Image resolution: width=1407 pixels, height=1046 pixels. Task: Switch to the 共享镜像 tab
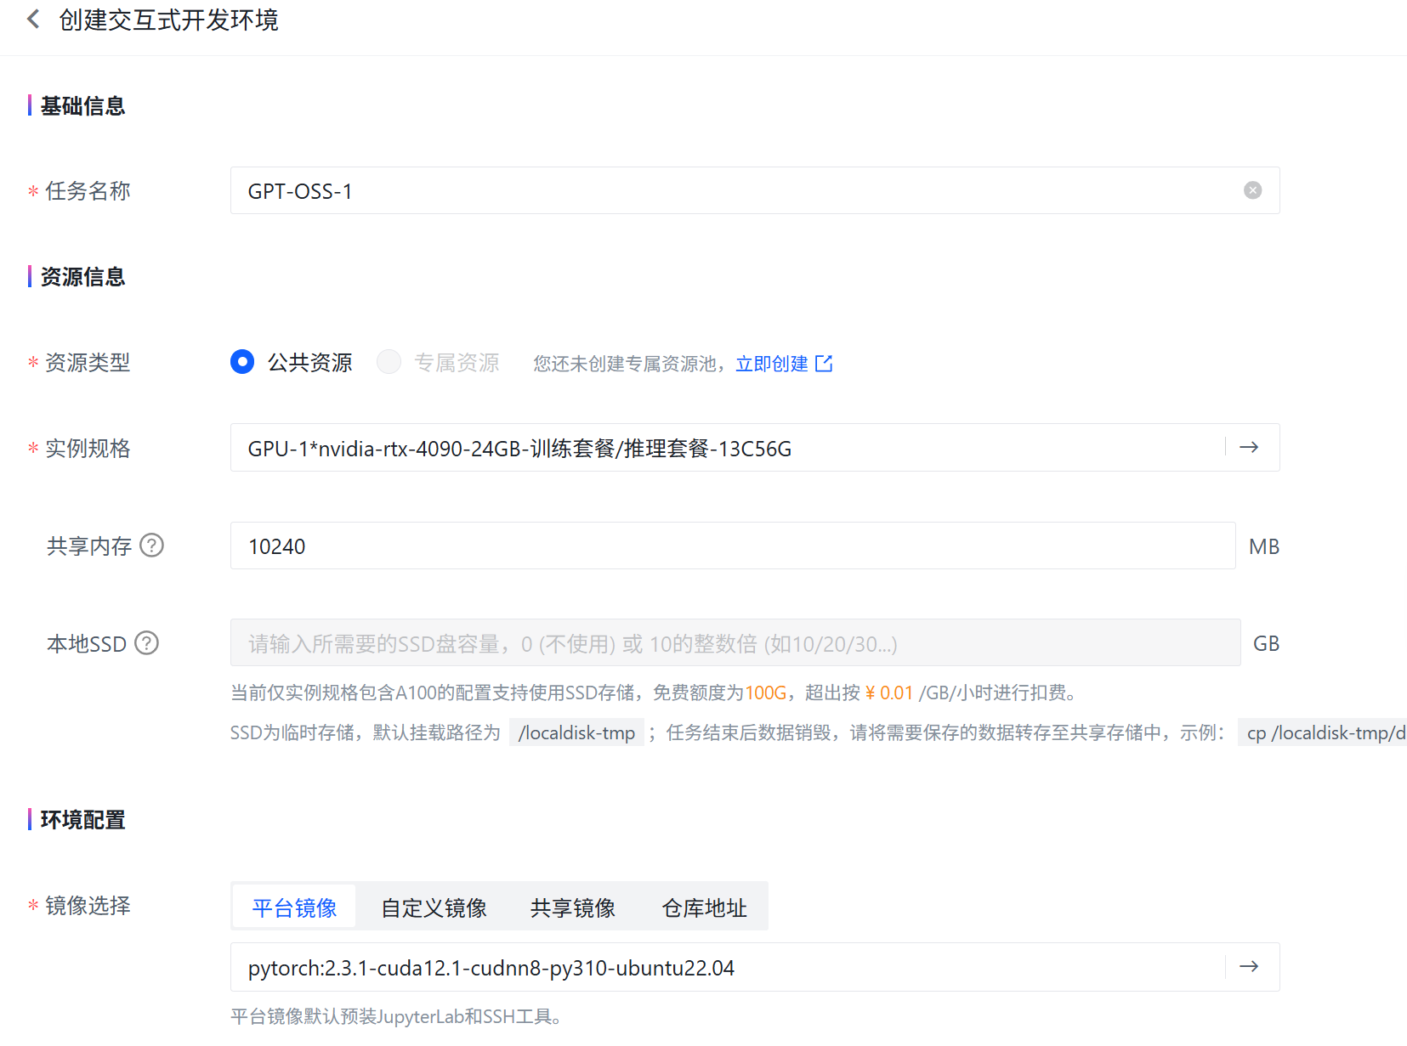pos(573,907)
